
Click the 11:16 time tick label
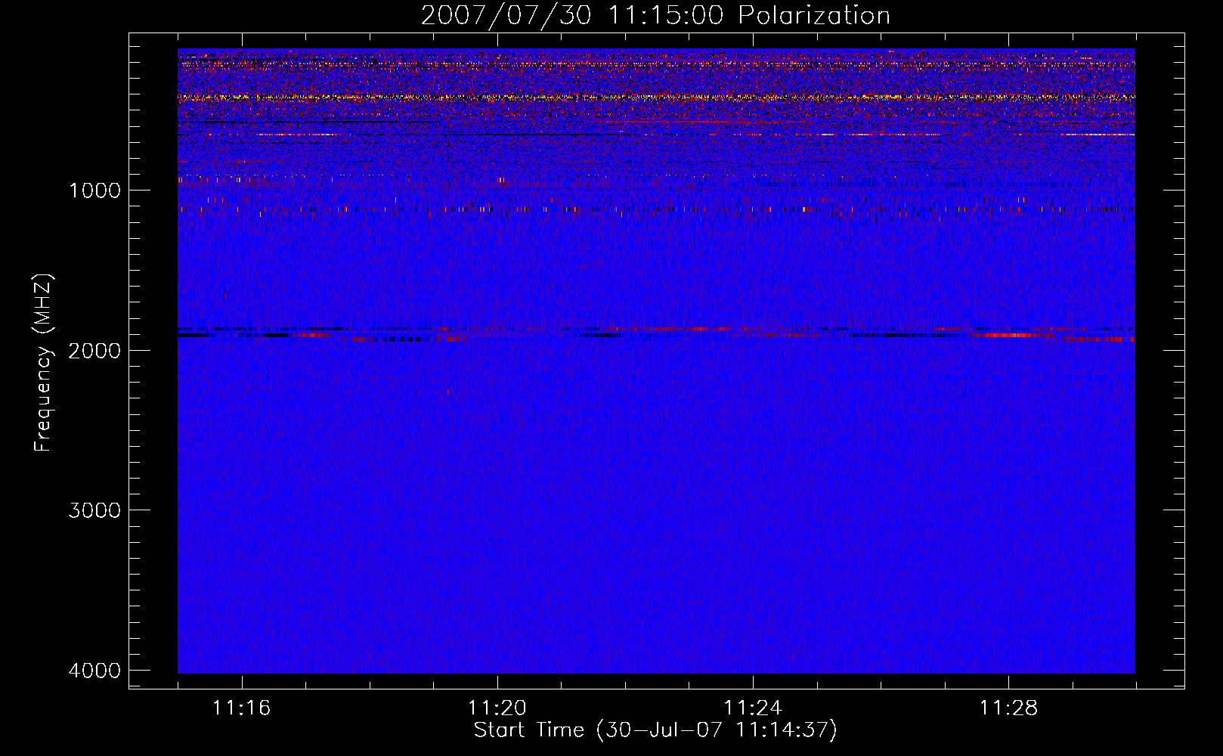pyautogui.click(x=241, y=708)
